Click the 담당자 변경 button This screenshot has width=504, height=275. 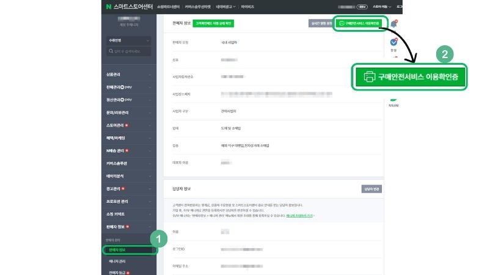(371, 189)
